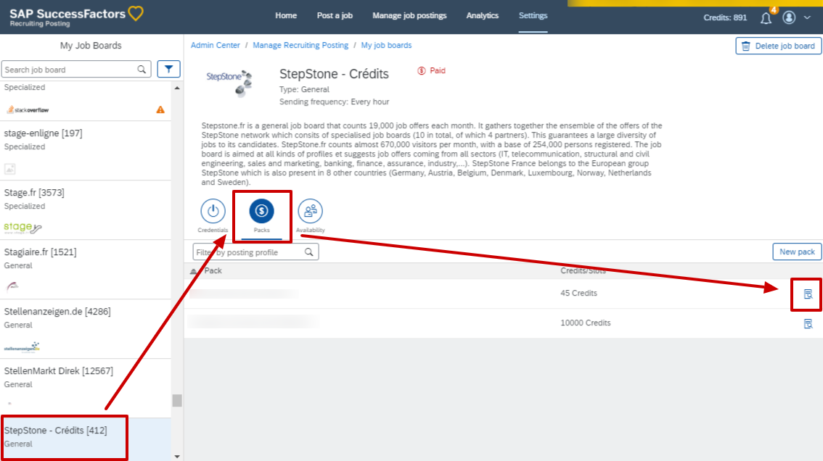Click the Sending frequency: Every hour text
The width and height of the screenshot is (823, 461).
335,101
